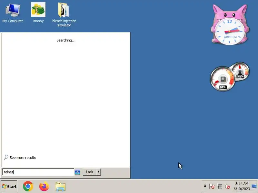The width and height of the screenshot is (258, 193).
Task: Click the network tray icon
Action: click(220, 186)
